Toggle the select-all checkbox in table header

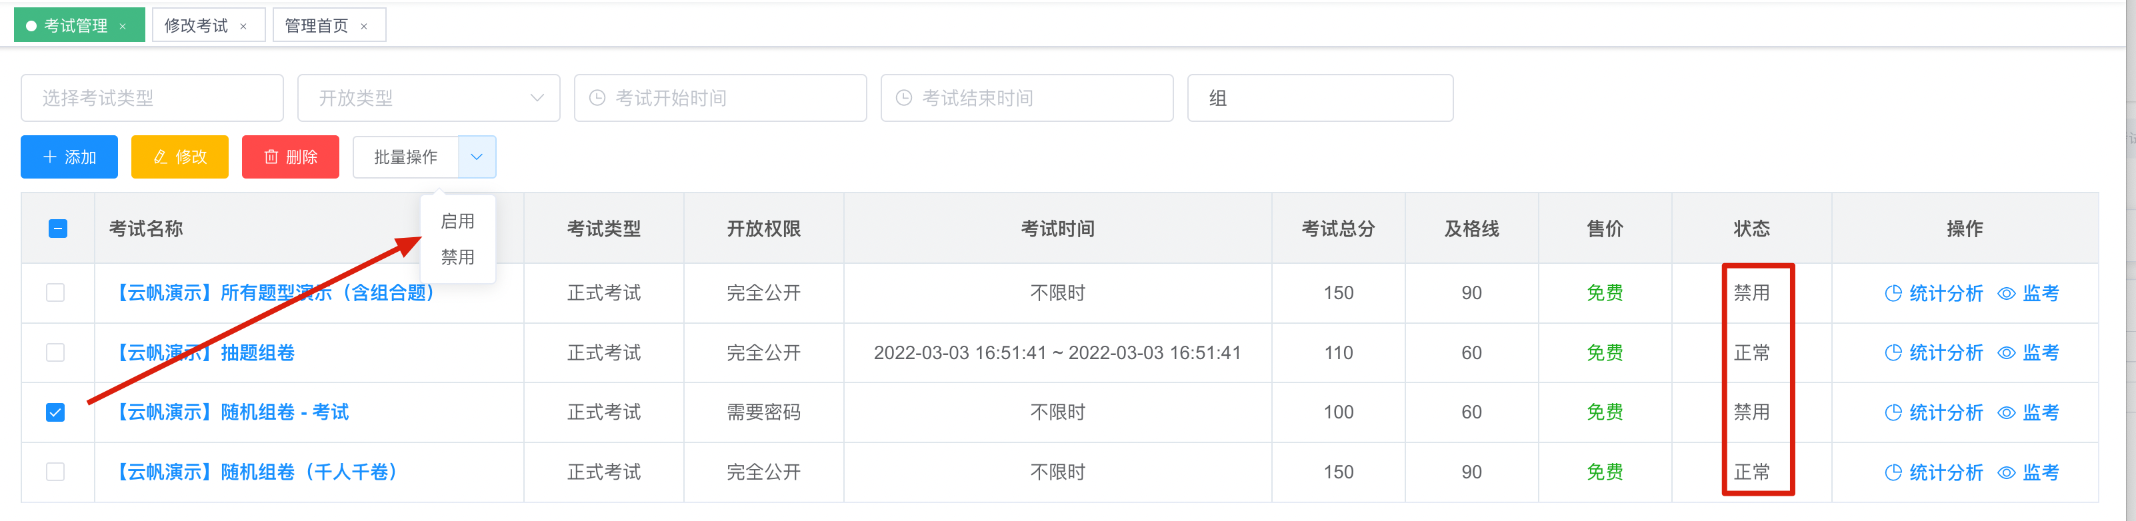coord(57,229)
